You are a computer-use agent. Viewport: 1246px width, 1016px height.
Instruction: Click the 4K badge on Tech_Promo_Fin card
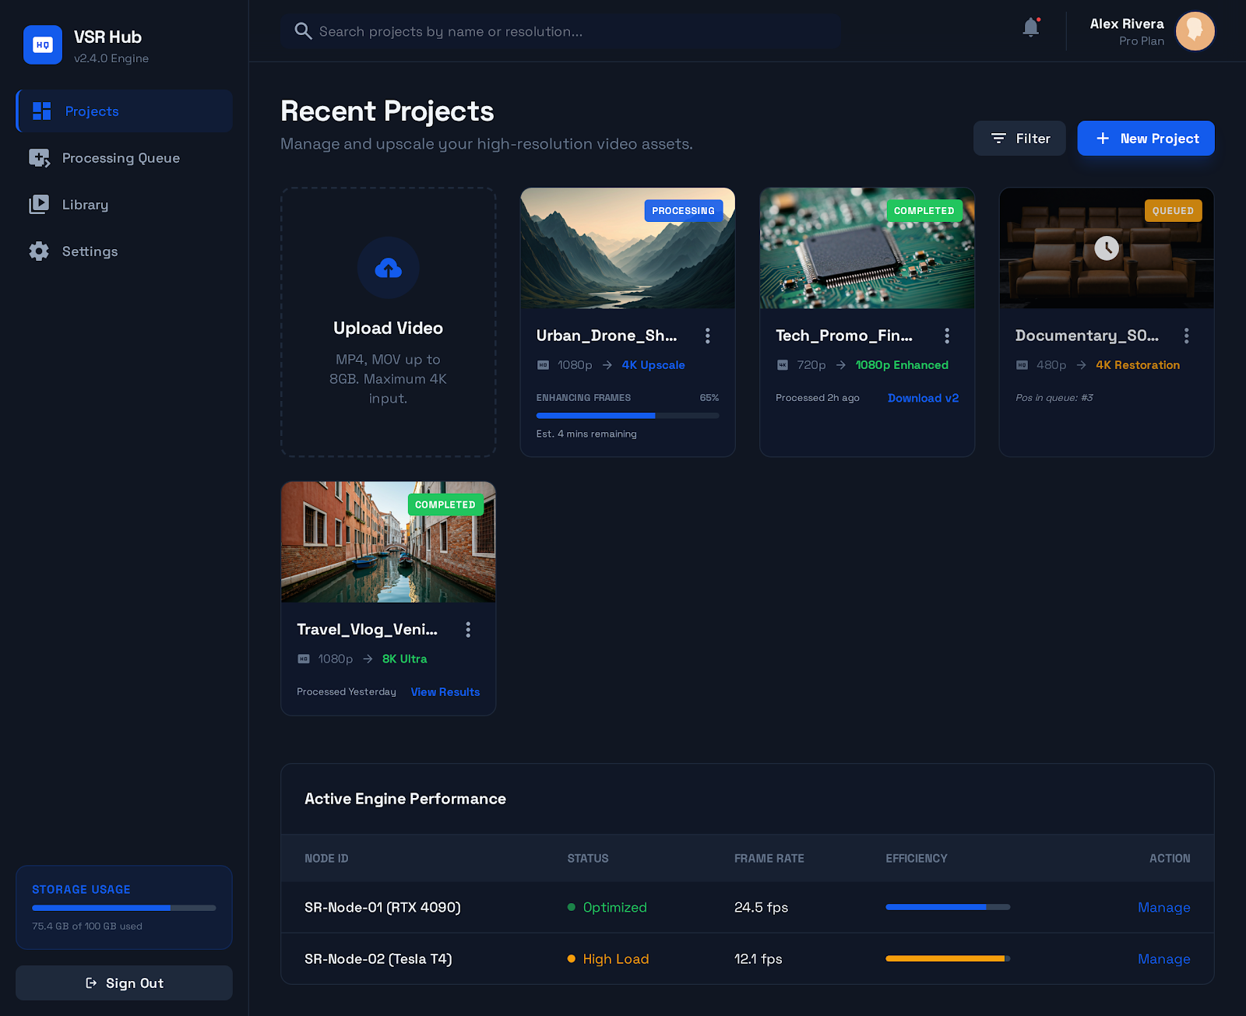tap(783, 364)
